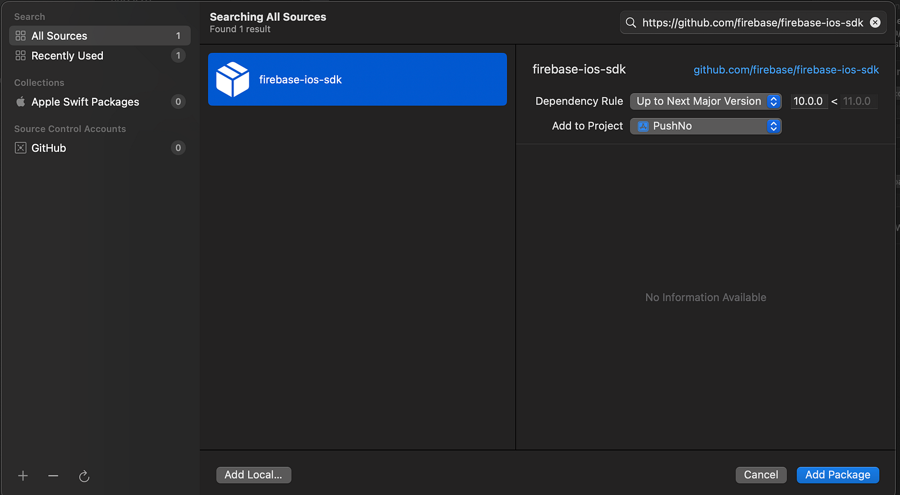Click the Add Local... button
Screen dimensions: 900x495
coord(254,475)
